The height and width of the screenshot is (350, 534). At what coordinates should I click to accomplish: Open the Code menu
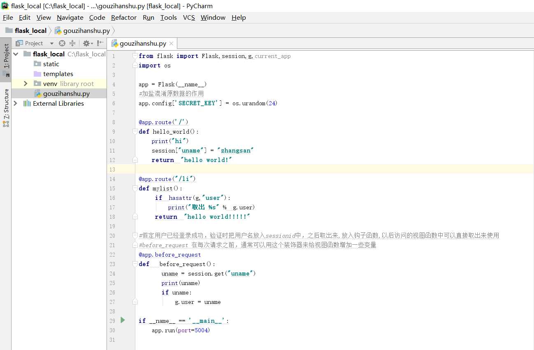point(97,17)
